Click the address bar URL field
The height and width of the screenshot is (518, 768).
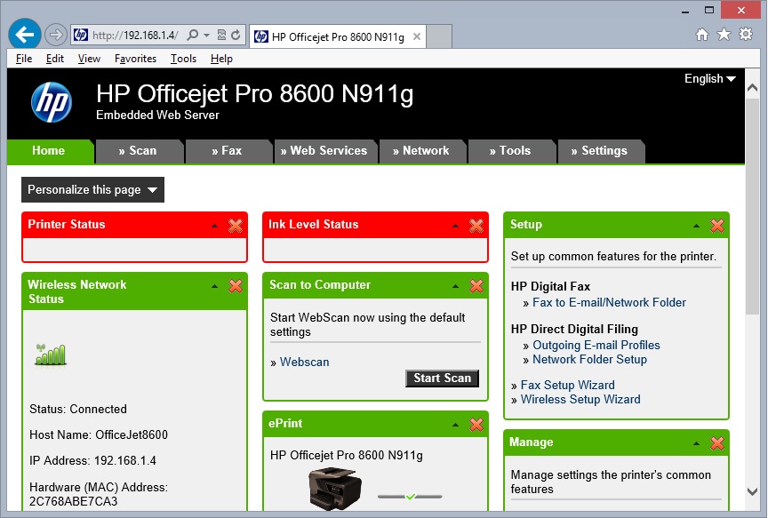(x=135, y=36)
